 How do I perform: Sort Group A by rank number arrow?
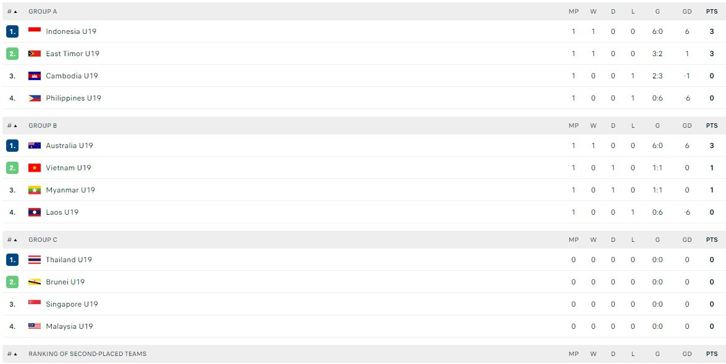[12, 12]
